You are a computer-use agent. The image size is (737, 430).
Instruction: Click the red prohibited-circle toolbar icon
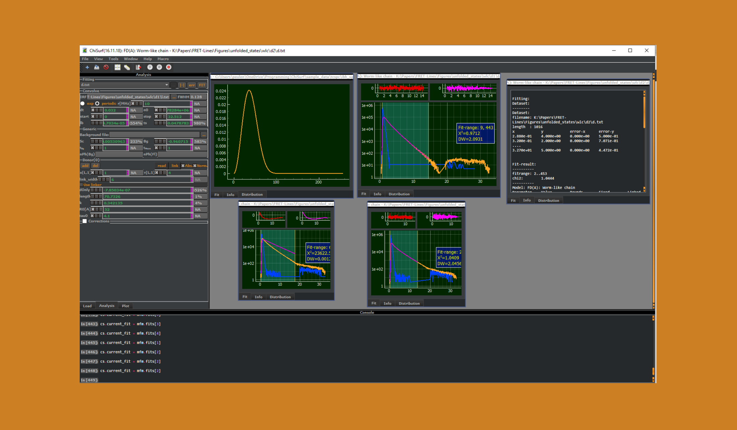coord(106,67)
